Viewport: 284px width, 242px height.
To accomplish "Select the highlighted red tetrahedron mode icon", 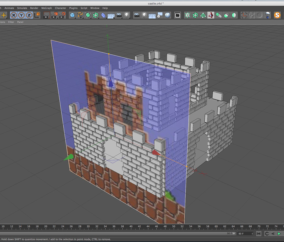I will pos(211,15).
